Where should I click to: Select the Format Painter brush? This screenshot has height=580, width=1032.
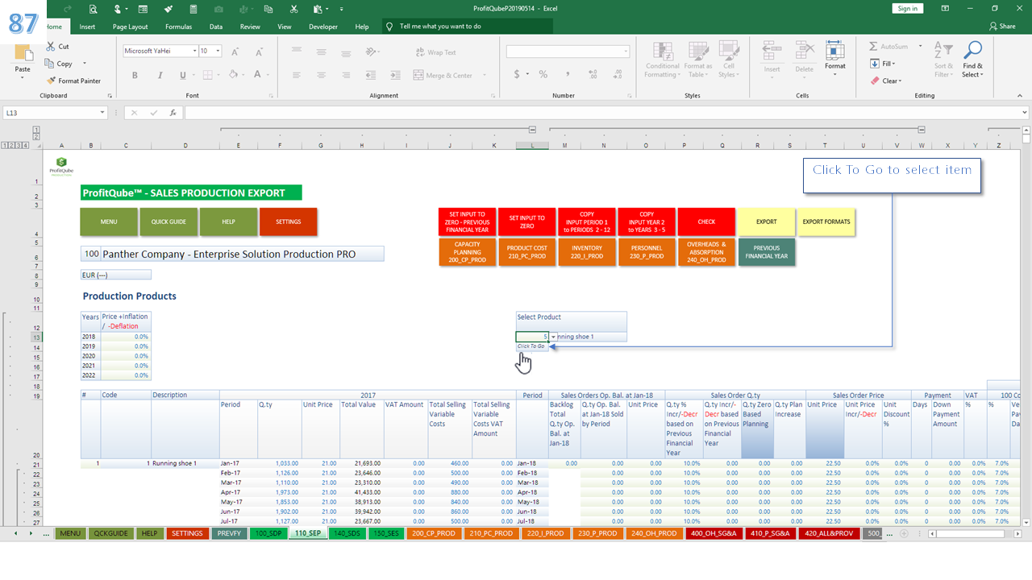pyautogui.click(x=52, y=81)
